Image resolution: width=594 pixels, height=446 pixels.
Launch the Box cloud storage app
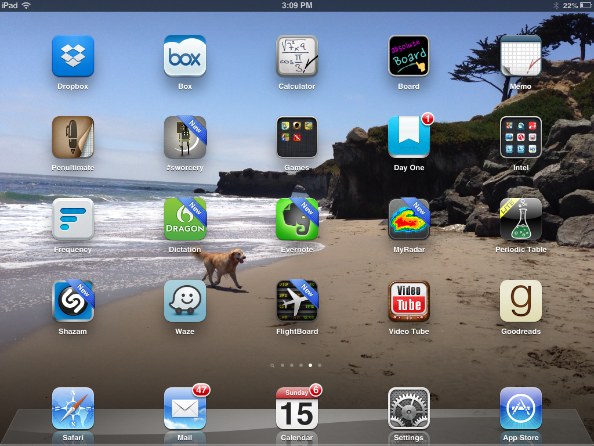coord(184,56)
